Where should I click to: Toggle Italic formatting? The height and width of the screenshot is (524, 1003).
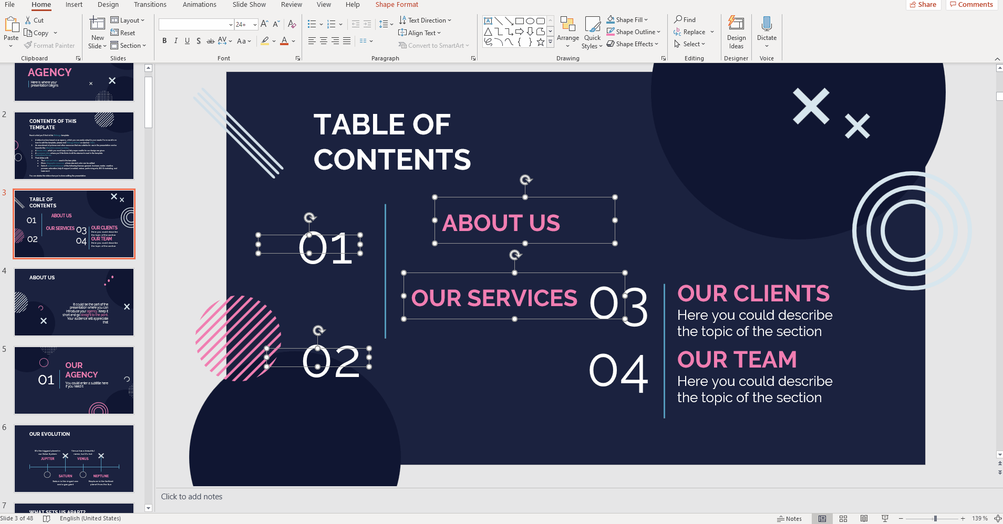pos(175,41)
